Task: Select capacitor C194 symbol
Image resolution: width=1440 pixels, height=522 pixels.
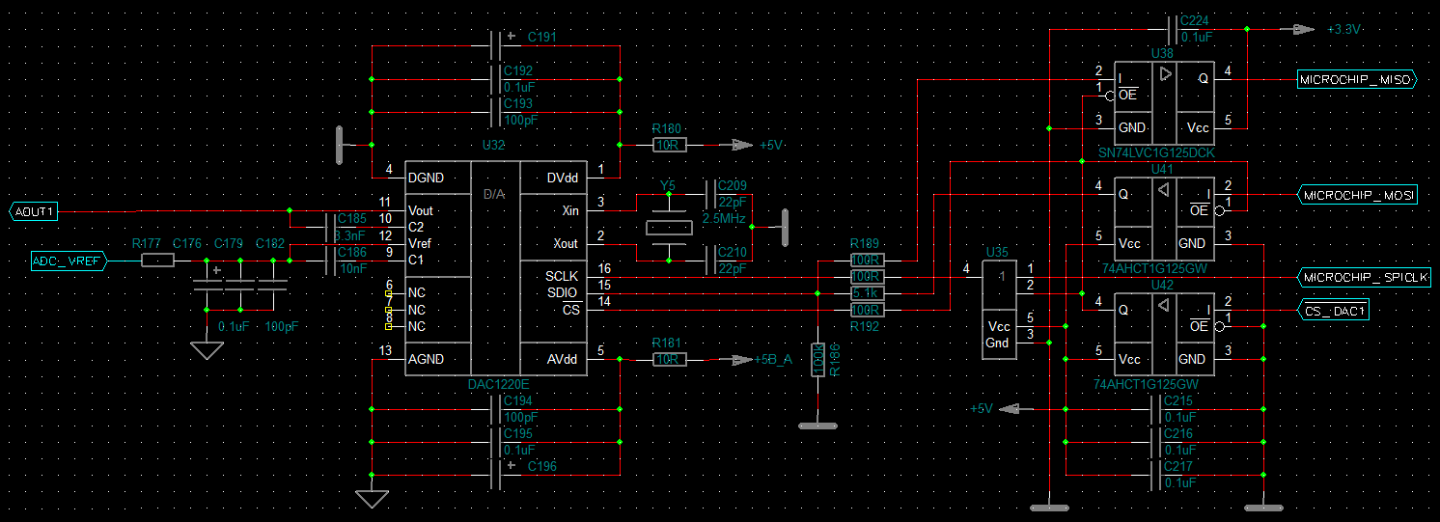Action: pyautogui.click(x=497, y=409)
